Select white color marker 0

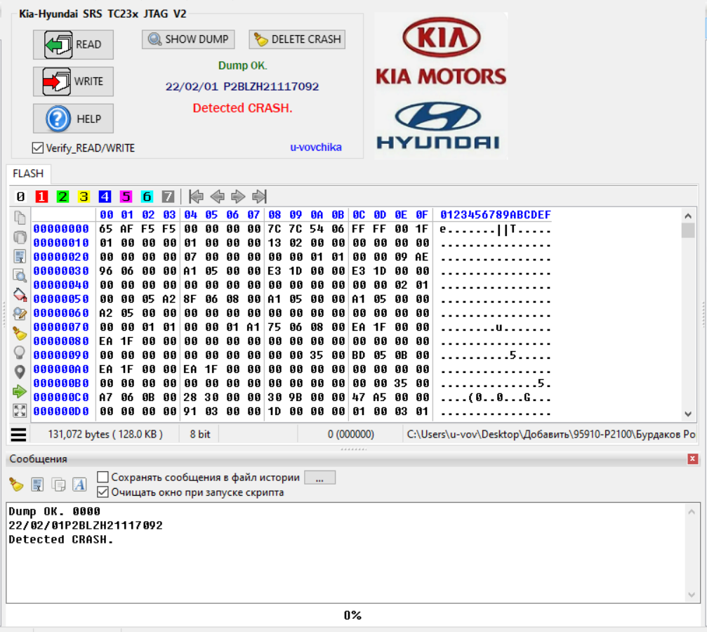tap(20, 197)
